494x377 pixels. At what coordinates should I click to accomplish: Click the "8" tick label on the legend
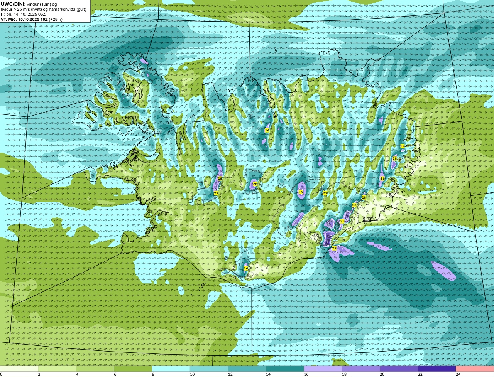click(153, 374)
